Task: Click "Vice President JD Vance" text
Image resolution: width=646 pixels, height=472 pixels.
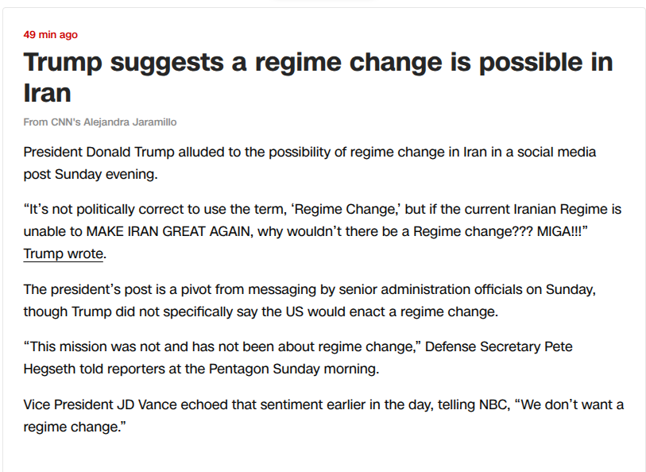Action: click(x=100, y=405)
